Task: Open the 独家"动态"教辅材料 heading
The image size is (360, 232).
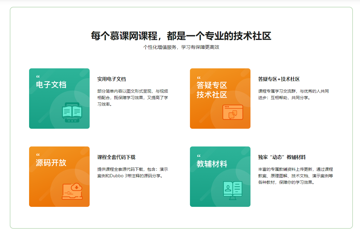Action: click(x=282, y=157)
